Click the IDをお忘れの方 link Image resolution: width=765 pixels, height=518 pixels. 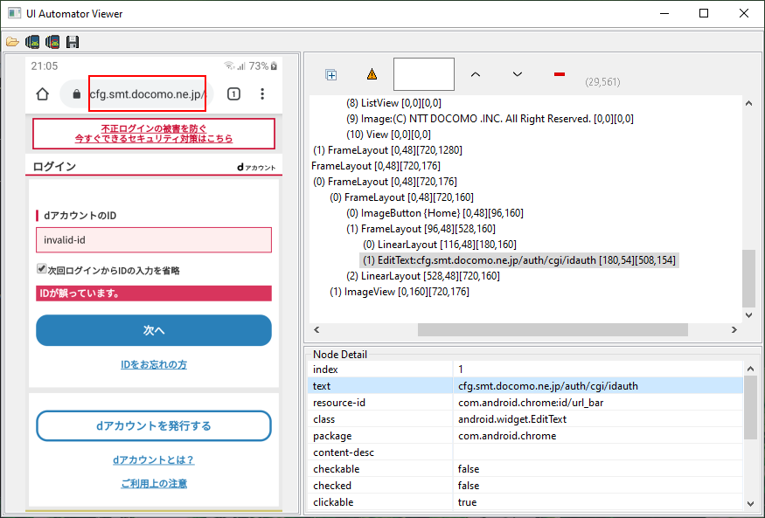154,364
